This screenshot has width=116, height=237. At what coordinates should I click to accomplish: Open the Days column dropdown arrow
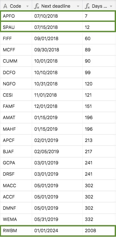point(111,6)
